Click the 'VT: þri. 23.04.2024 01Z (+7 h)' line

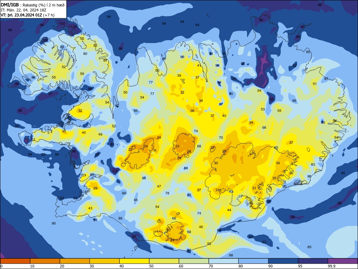28,15
